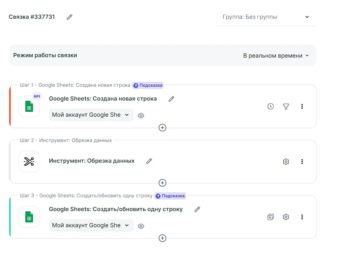This screenshot has width=346, height=256.
Task: Toggle eye icon beside step 3 account
Action: (141, 226)
